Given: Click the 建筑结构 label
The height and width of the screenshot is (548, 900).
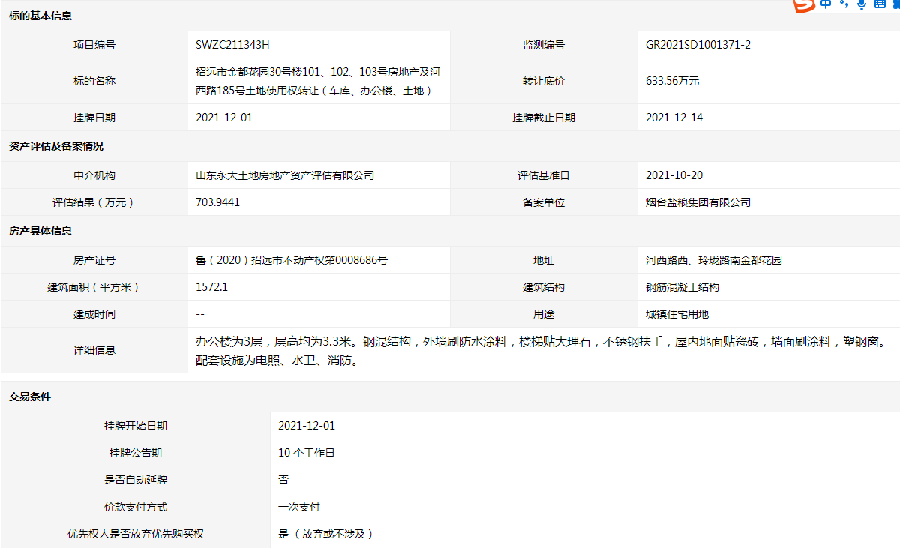Looking at the screenshot, I should (544, 287).
